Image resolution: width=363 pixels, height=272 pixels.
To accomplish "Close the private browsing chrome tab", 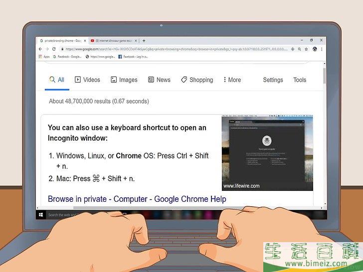I will pos(85,41).
